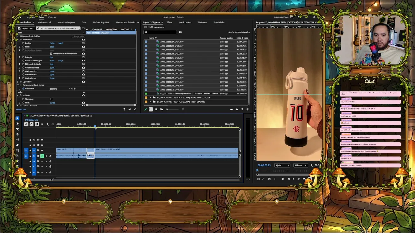Play the Program monitor preview

point(294,179)
